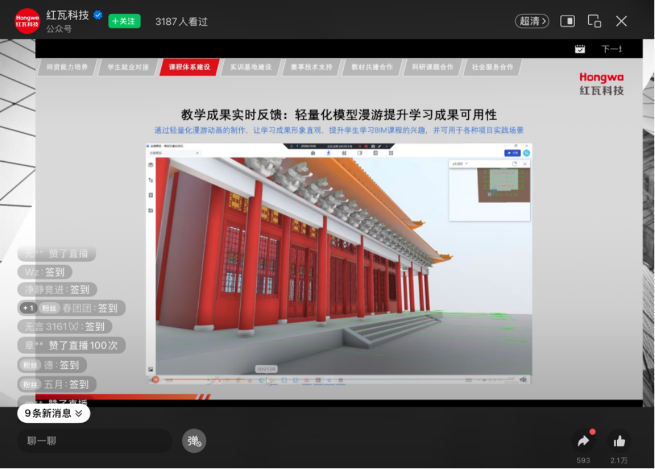Click the picture-in-picture window icon

[x=567, y=21]
